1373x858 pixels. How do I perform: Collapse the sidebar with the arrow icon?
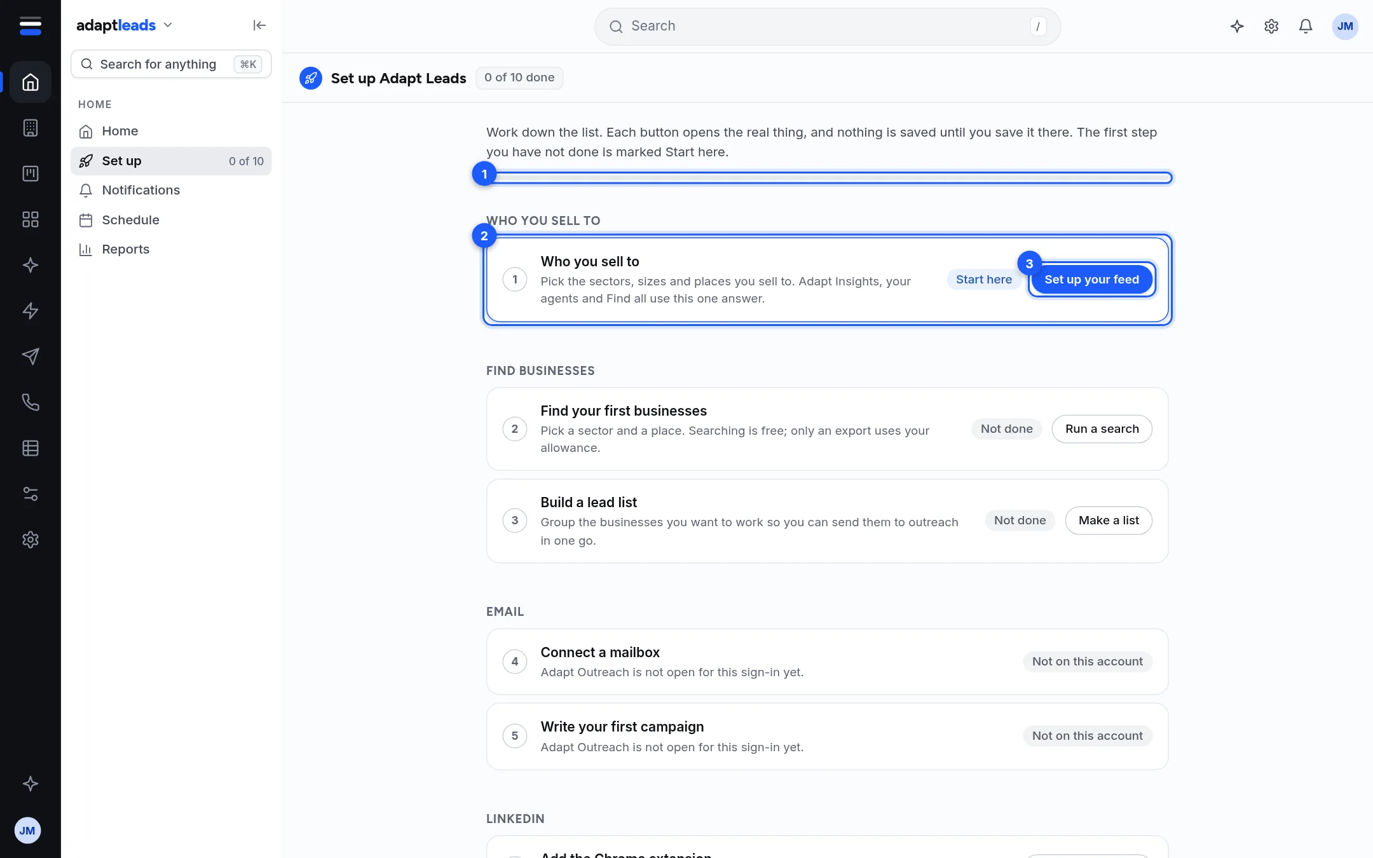point(259,25)
